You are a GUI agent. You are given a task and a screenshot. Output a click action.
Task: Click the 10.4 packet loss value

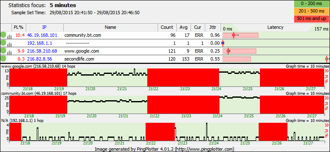tap(20, 35)
